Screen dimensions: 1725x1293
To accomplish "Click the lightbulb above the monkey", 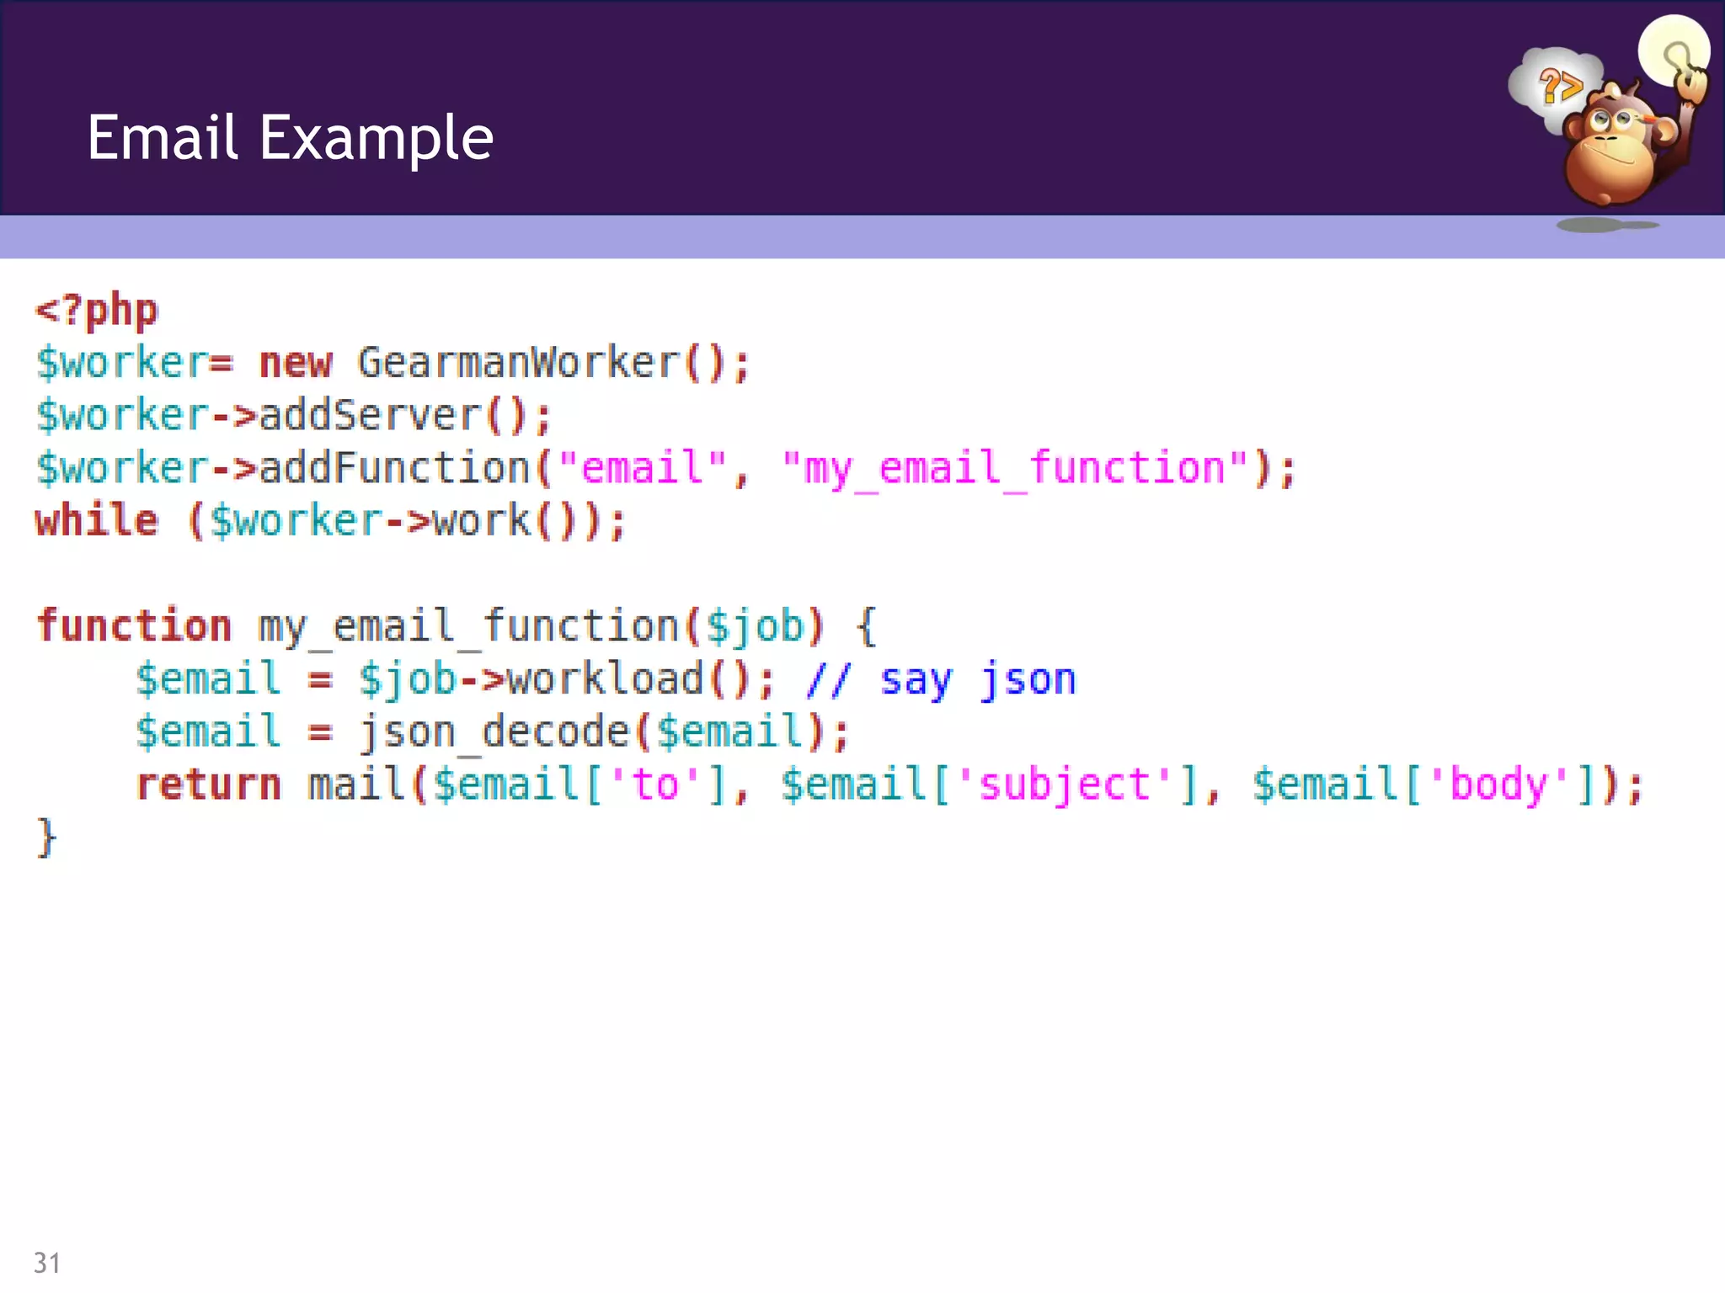I will [x=1674, y=51].
